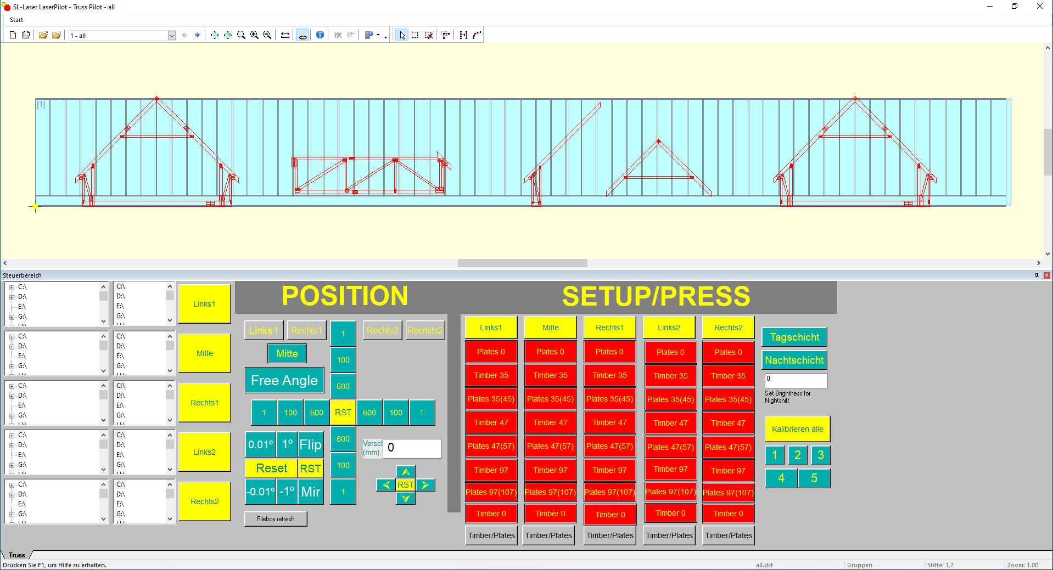
Task: Open the '1 - all' dropdown list
Action: click(x=171, y=36)
